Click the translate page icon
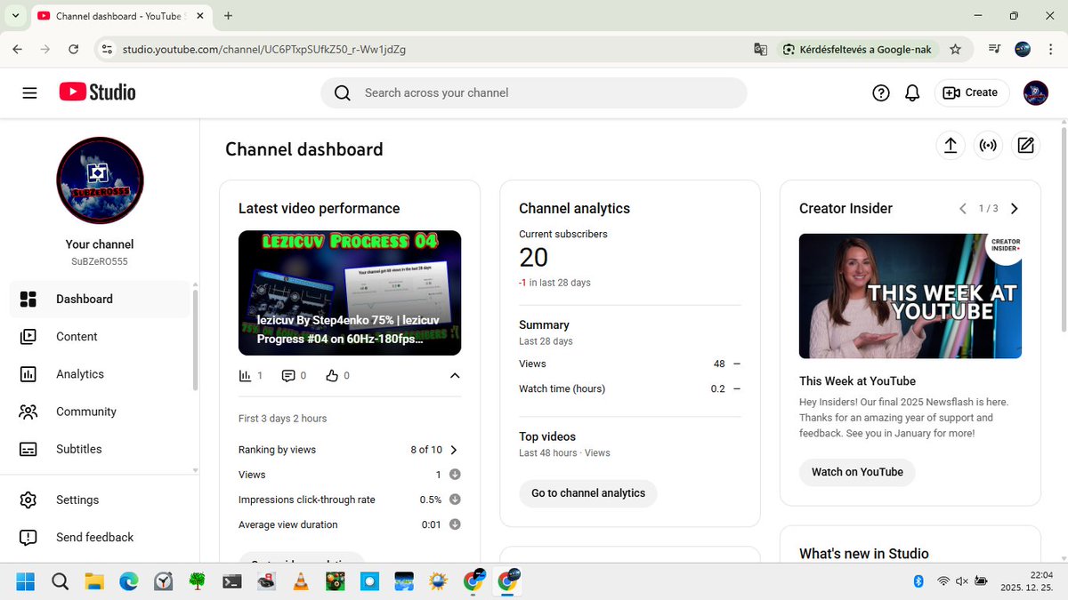Image resolution: width=1068 pixels, height=600 pixels. pos(760,50)
